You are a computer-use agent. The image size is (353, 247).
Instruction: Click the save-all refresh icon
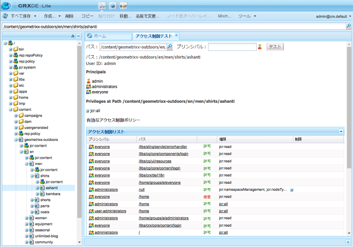coord(5,16)
